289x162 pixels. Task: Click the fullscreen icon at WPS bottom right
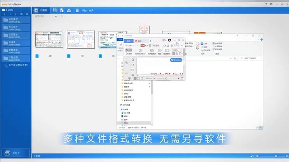point(182,78)
